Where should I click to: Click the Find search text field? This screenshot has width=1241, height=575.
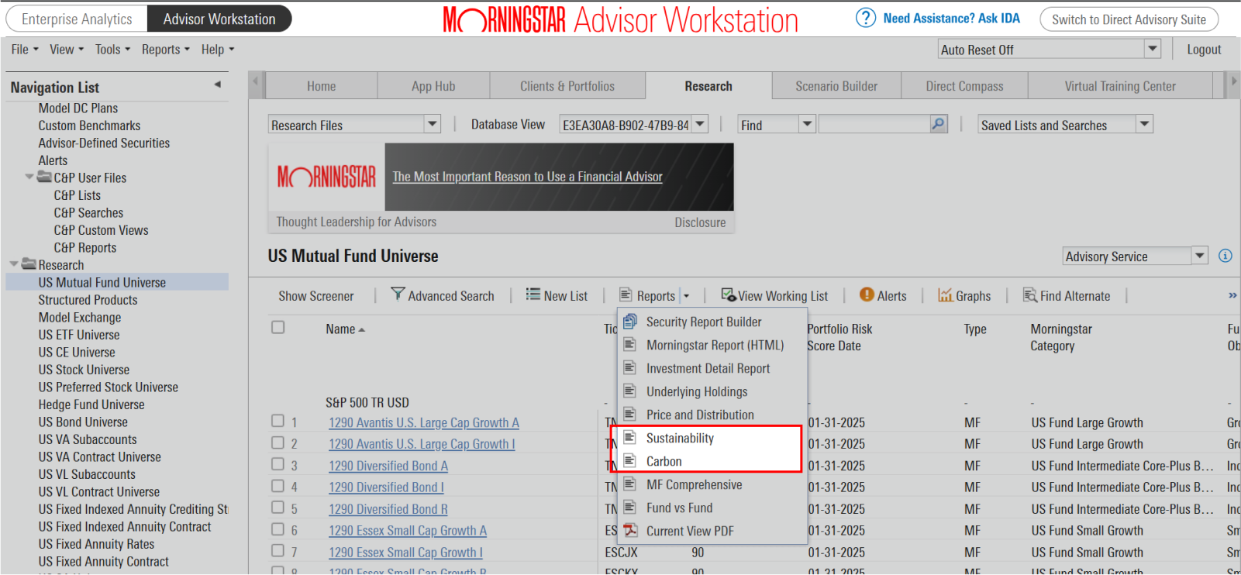(x=874, y=124)
